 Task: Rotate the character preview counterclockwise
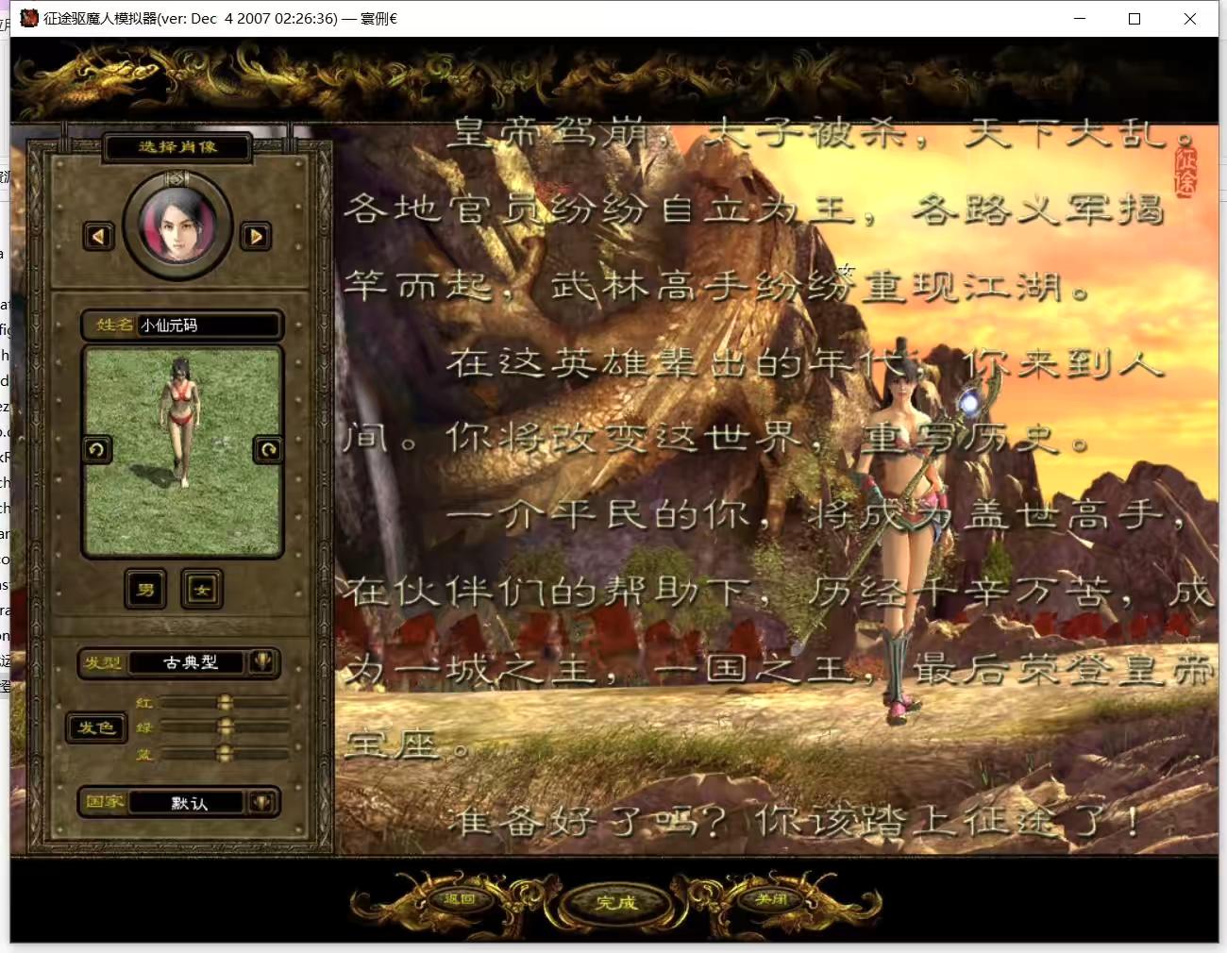click(97, 449)
